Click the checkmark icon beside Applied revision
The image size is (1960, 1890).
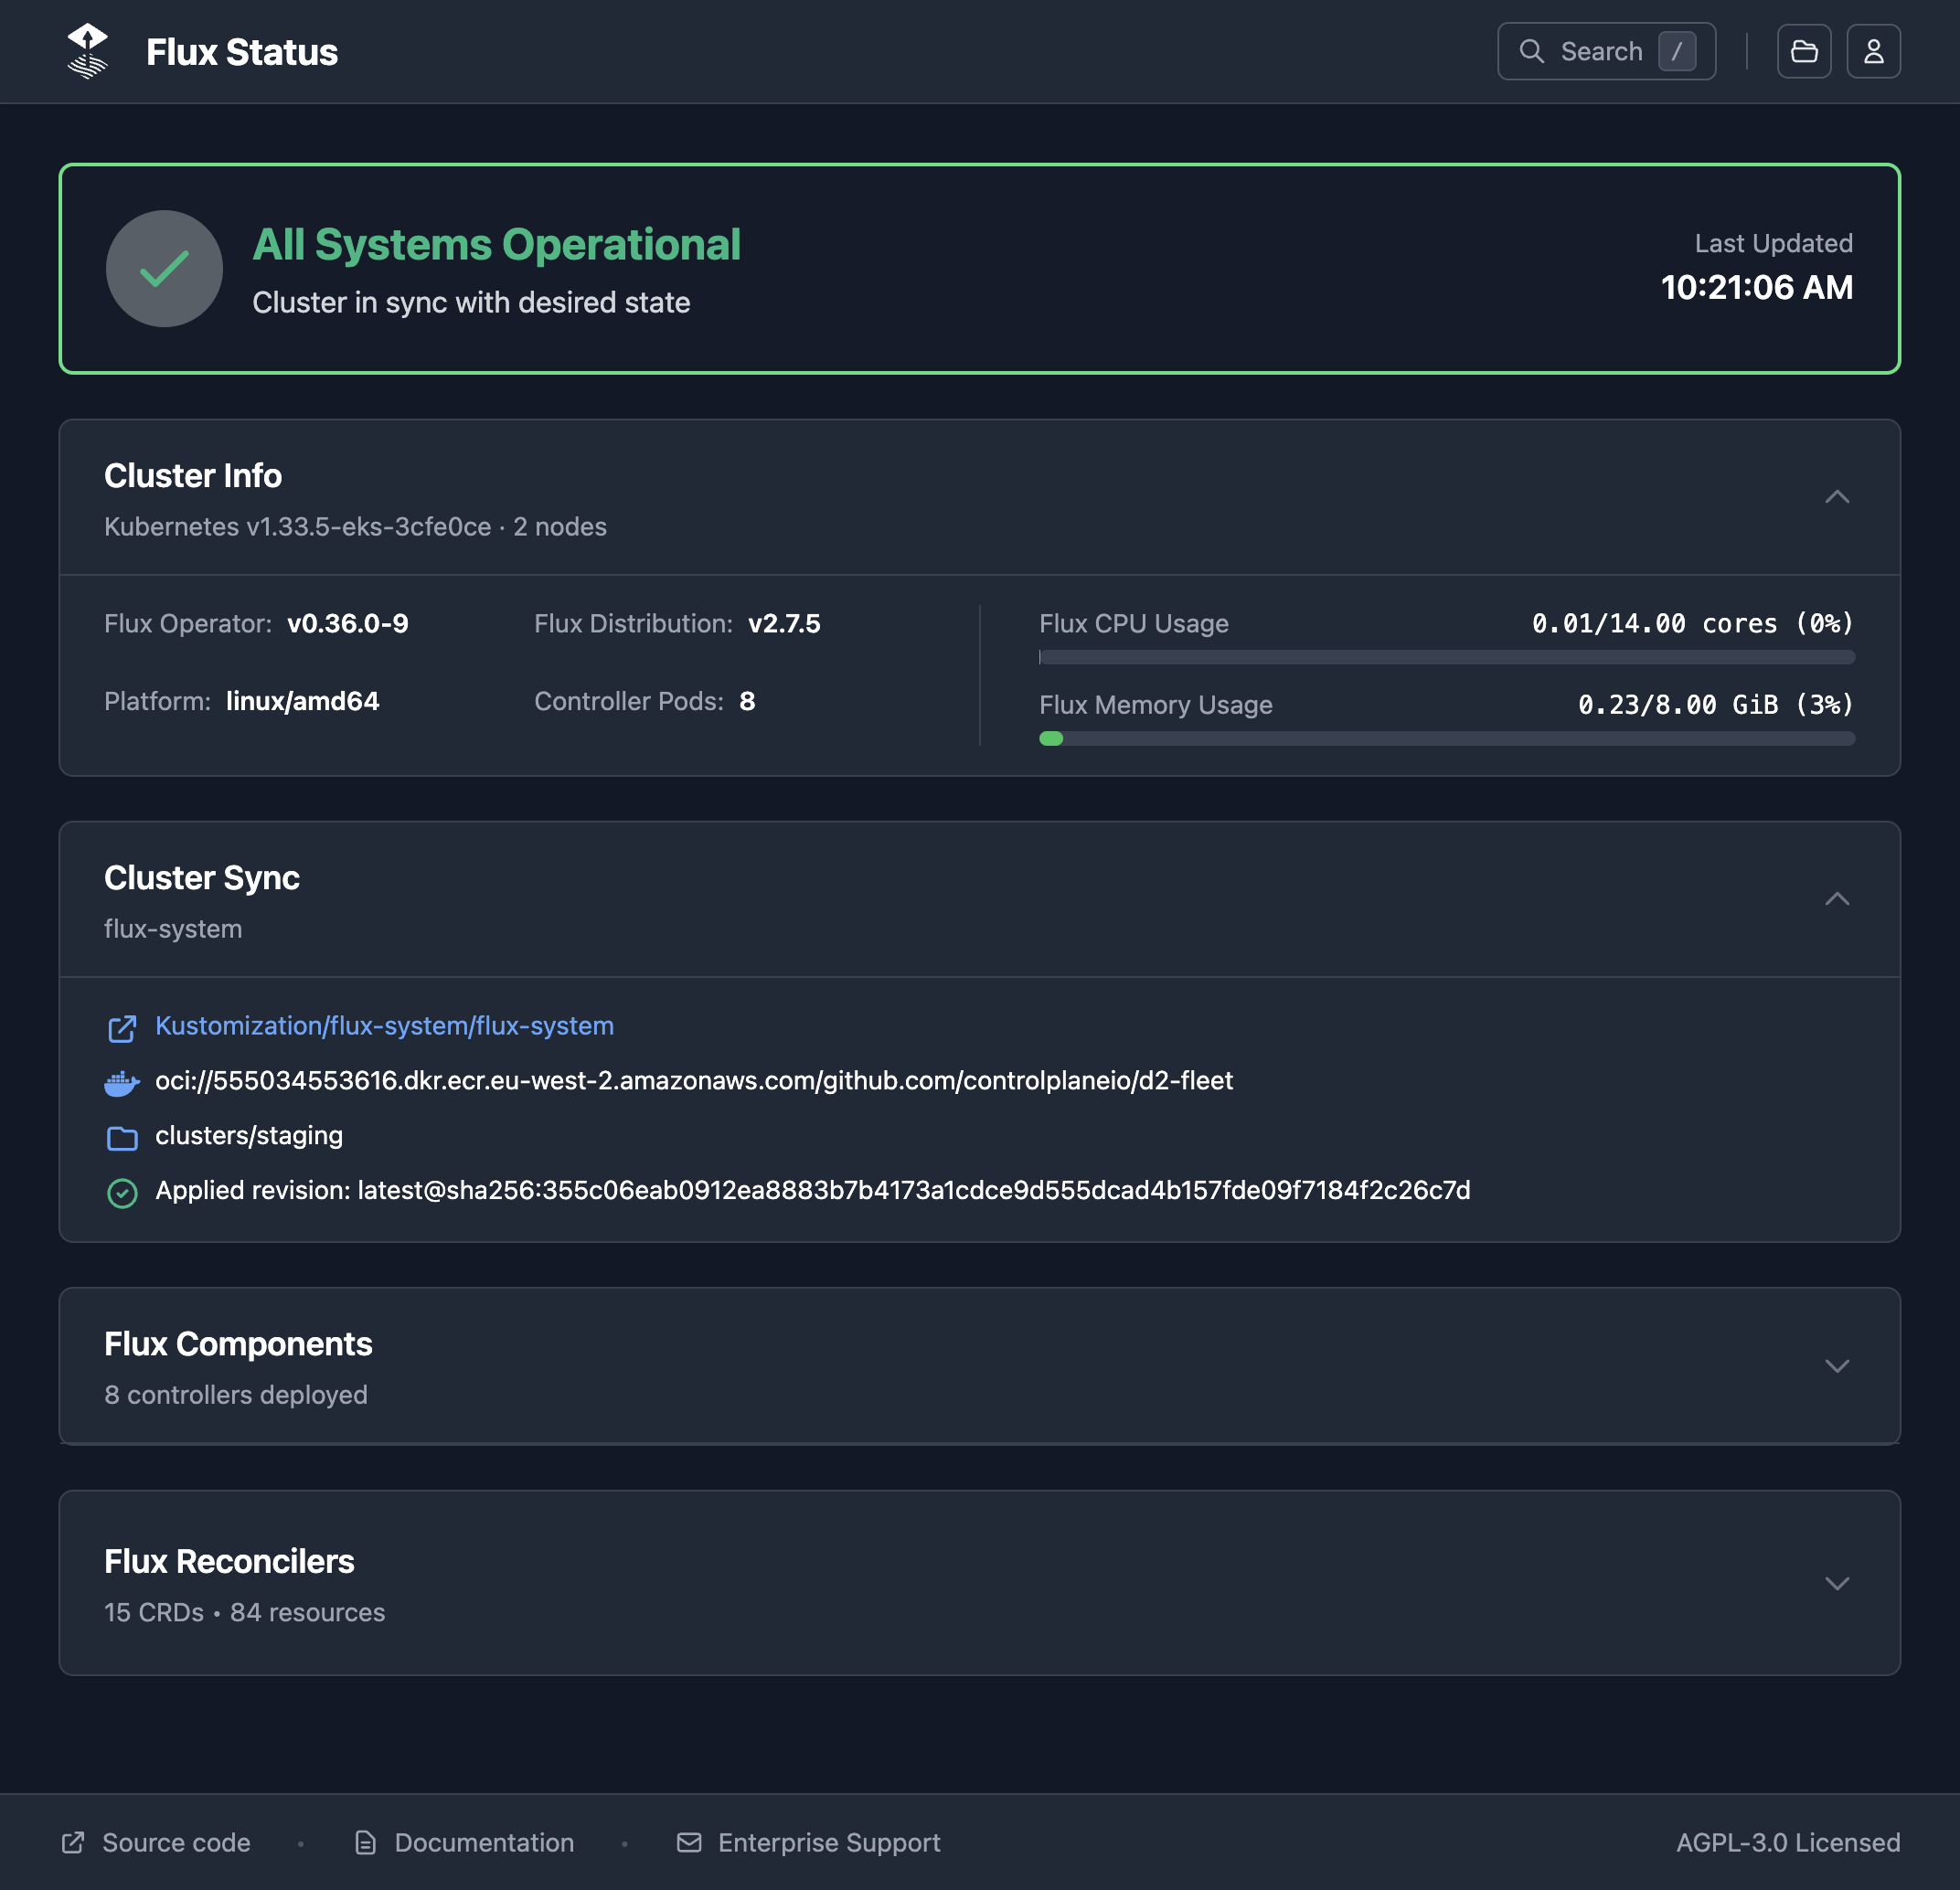tap(122, 1192)
